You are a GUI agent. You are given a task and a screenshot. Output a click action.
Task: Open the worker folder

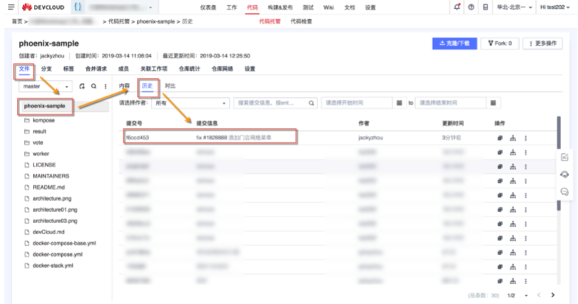(x=40, y=154)
